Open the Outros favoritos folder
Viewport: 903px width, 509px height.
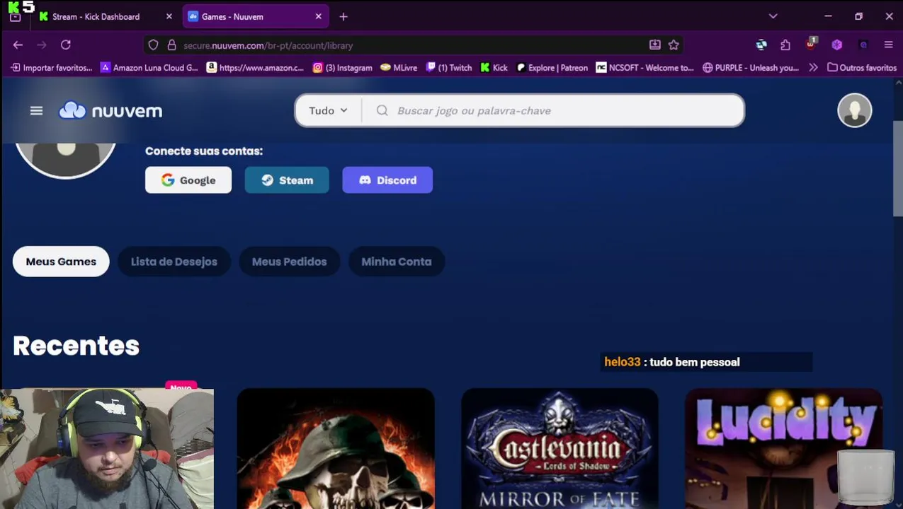[x=862, y=68]
